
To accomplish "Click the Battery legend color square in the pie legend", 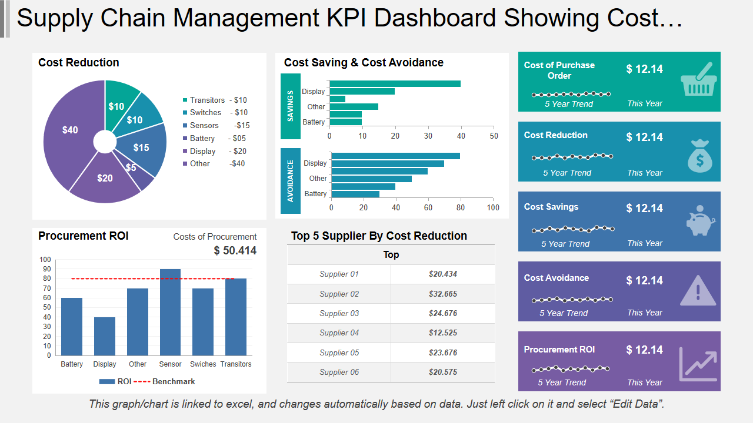I will (x=185, y=139).
